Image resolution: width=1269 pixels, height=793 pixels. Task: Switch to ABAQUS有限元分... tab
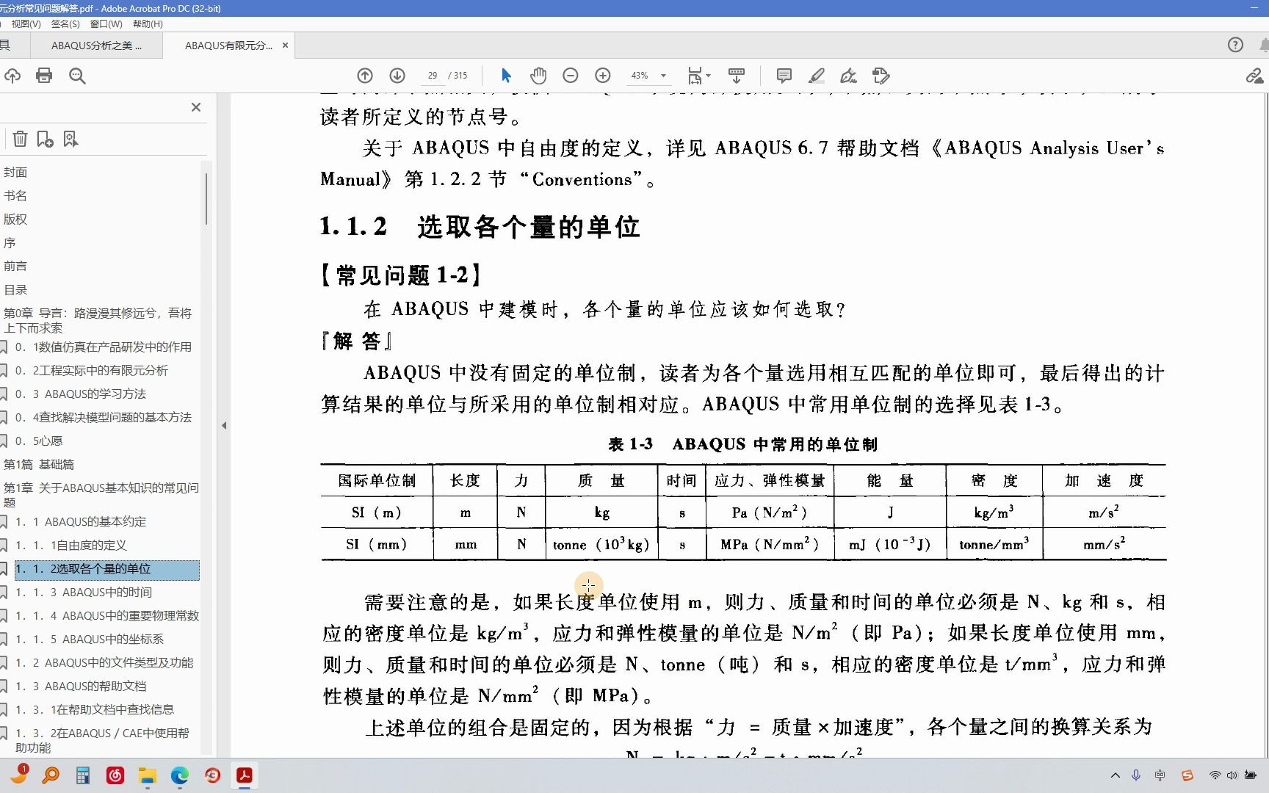[228, 46]
